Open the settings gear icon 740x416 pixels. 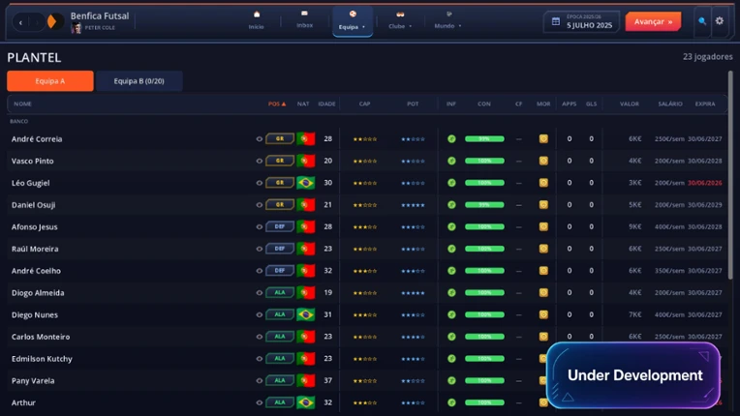click(720, 20)
